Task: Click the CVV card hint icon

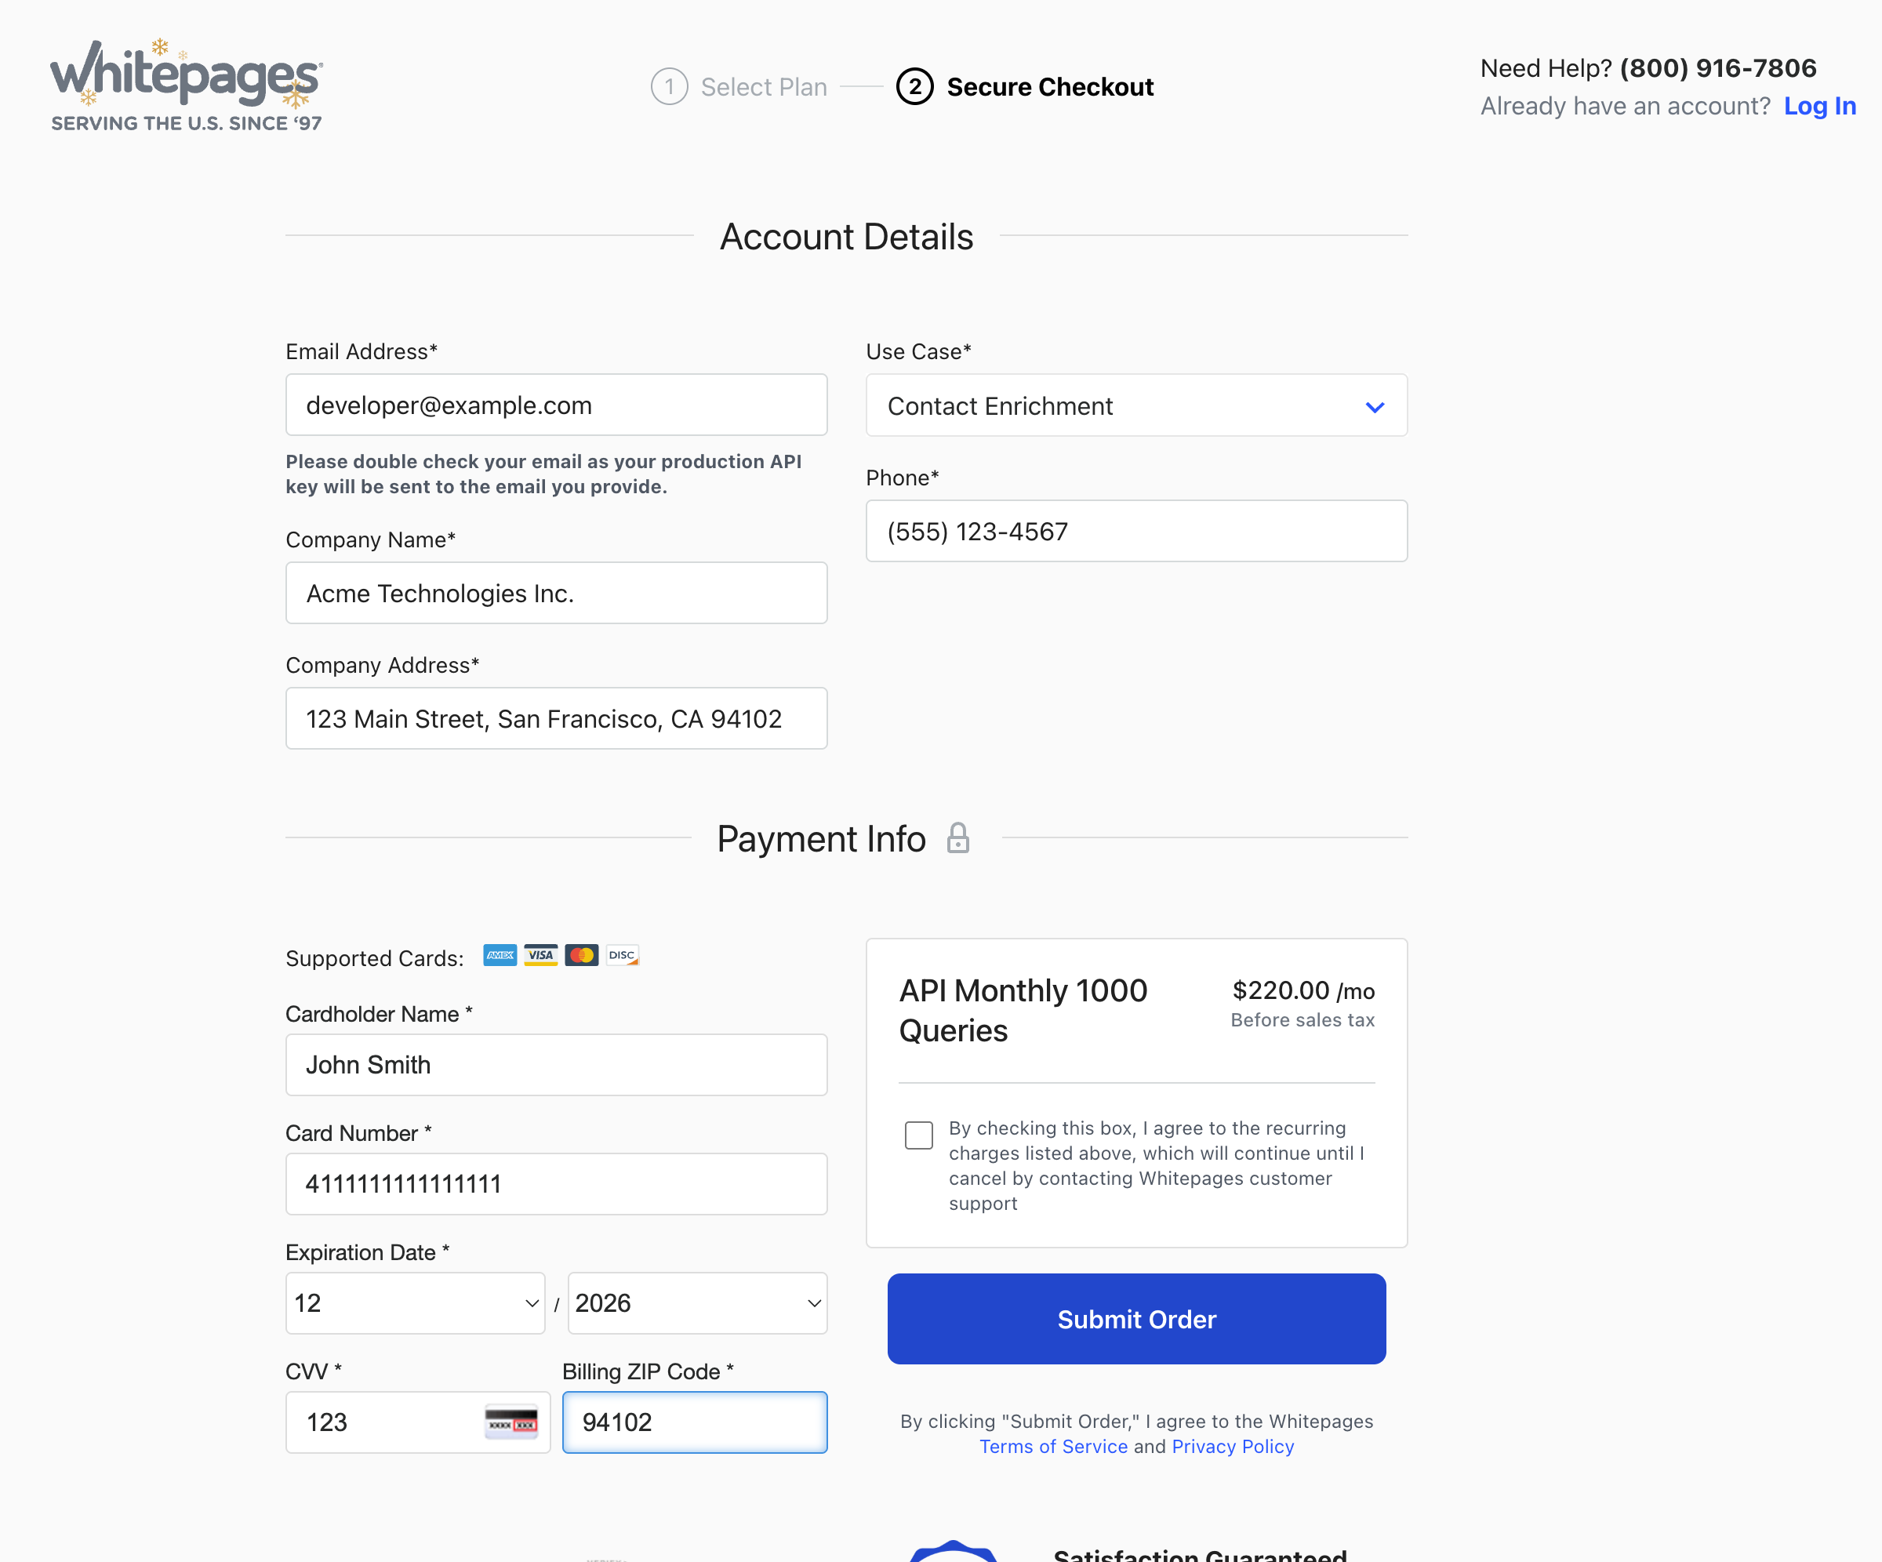Action: point(510,1422)
